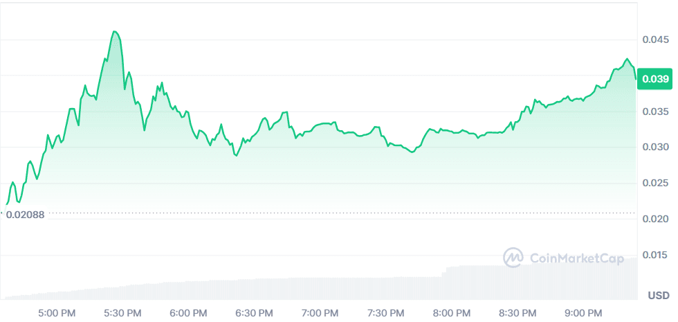The height and width of the screenshot is (322, 678).
Task: Click the 6:00 PM time axis label
Action: point(187,313)
